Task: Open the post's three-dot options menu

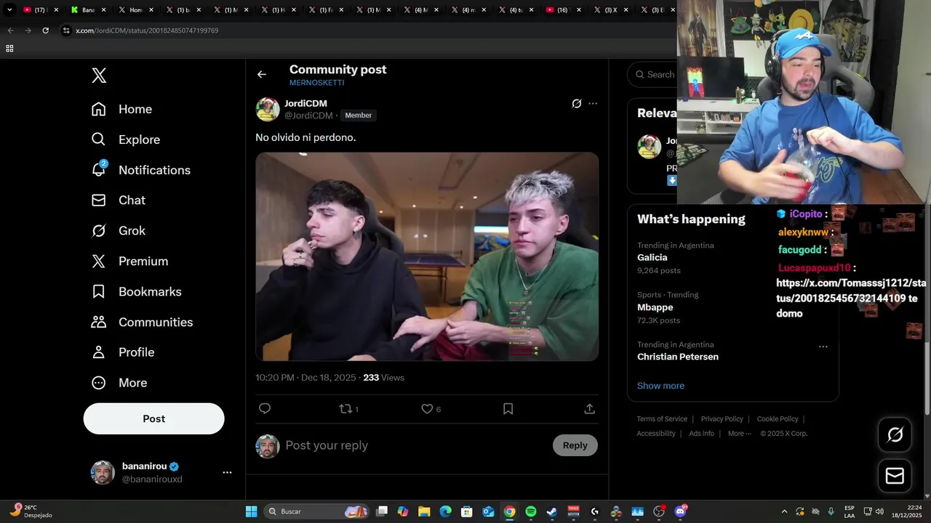Action: [593, 104]
